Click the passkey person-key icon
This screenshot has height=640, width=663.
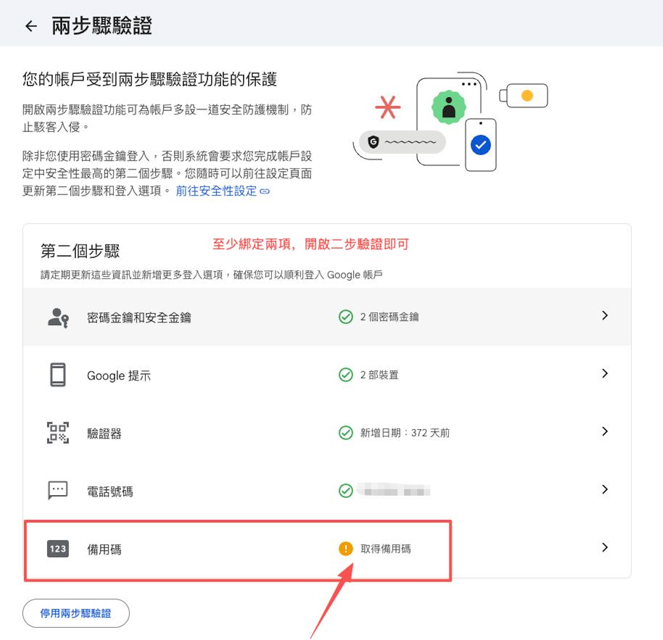point(58,318)
